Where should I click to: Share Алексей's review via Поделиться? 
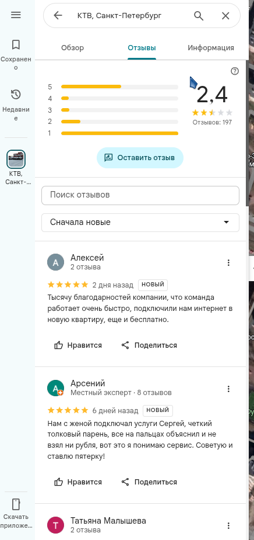tap(149, 345)
